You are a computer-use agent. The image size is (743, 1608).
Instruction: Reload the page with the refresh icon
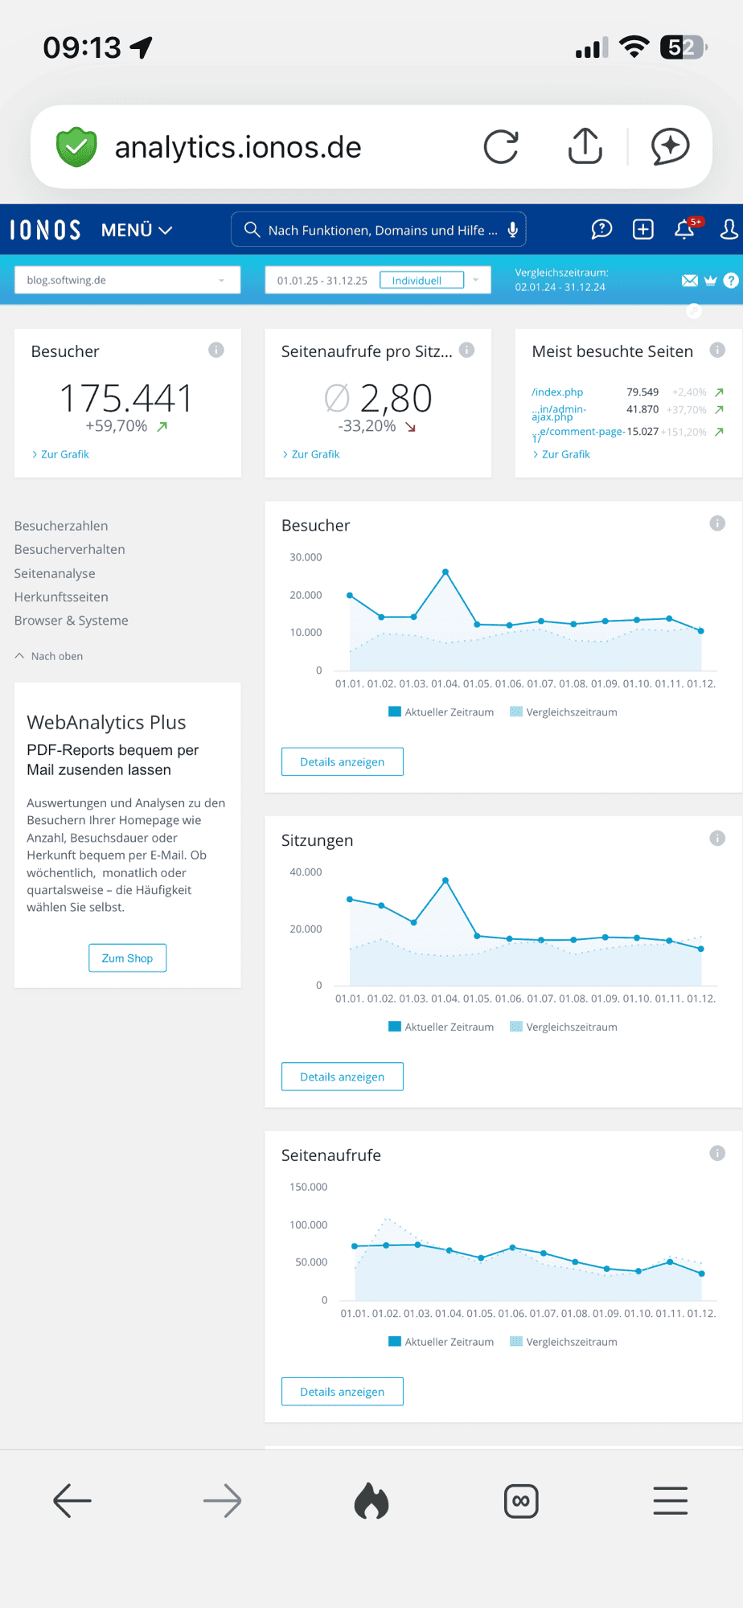501,147
